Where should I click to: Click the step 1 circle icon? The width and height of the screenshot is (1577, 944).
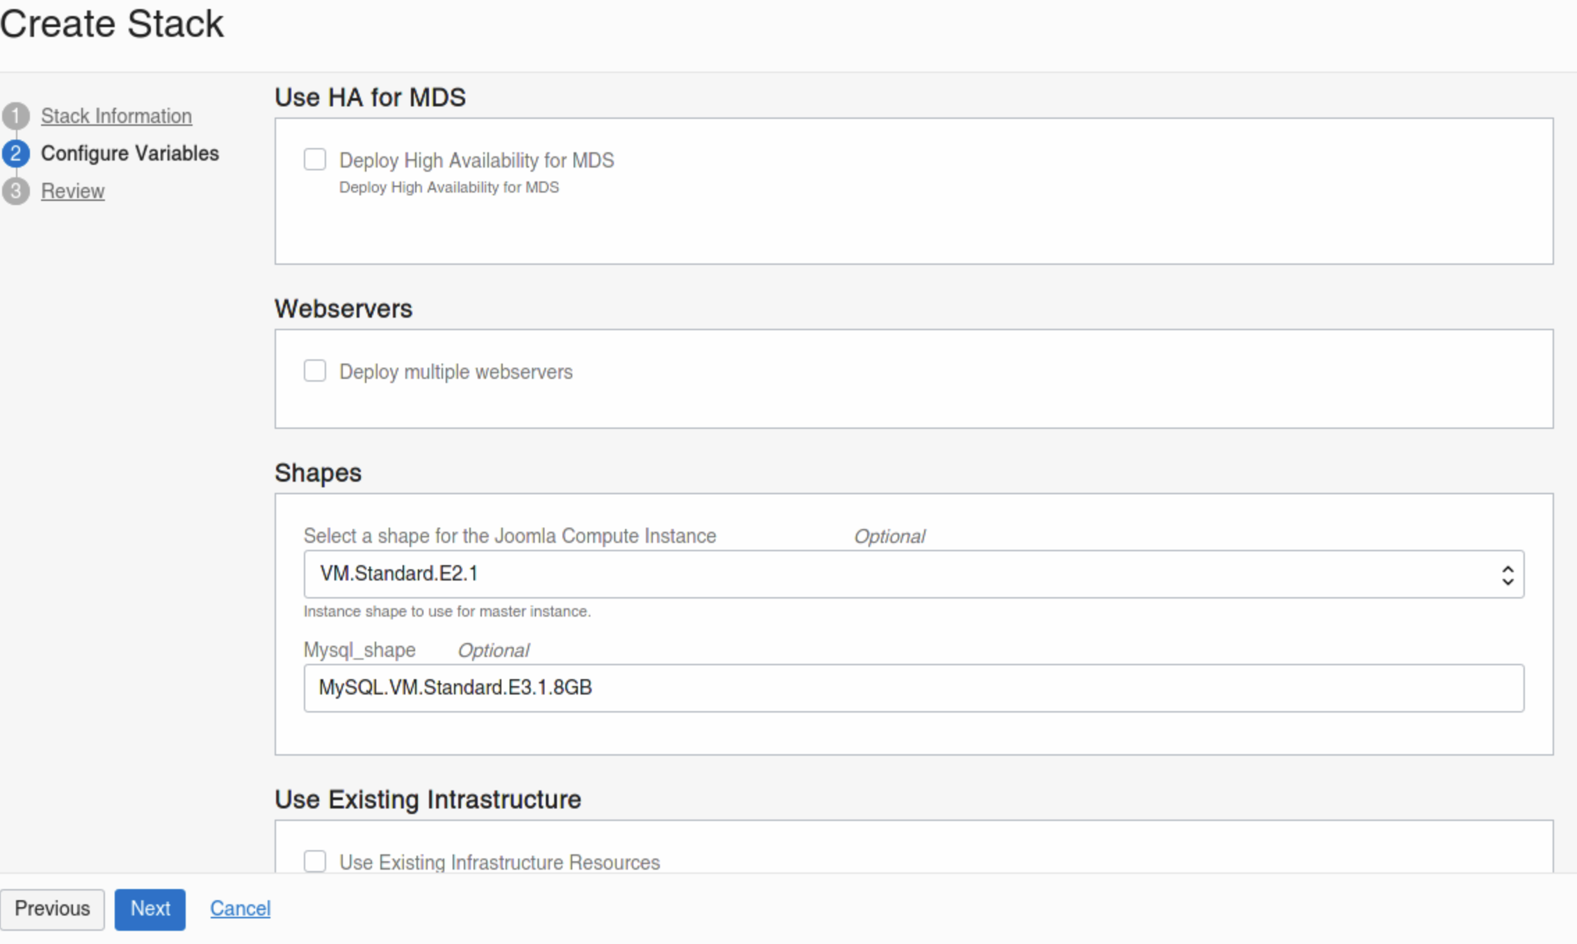[15, 116]
